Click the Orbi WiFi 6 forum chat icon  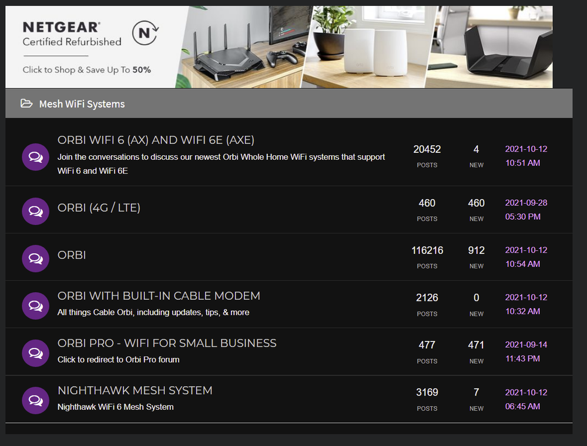[x=36, y=157]
